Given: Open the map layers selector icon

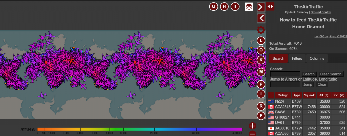Looking at the screenshot, I should tap(249, 7).
